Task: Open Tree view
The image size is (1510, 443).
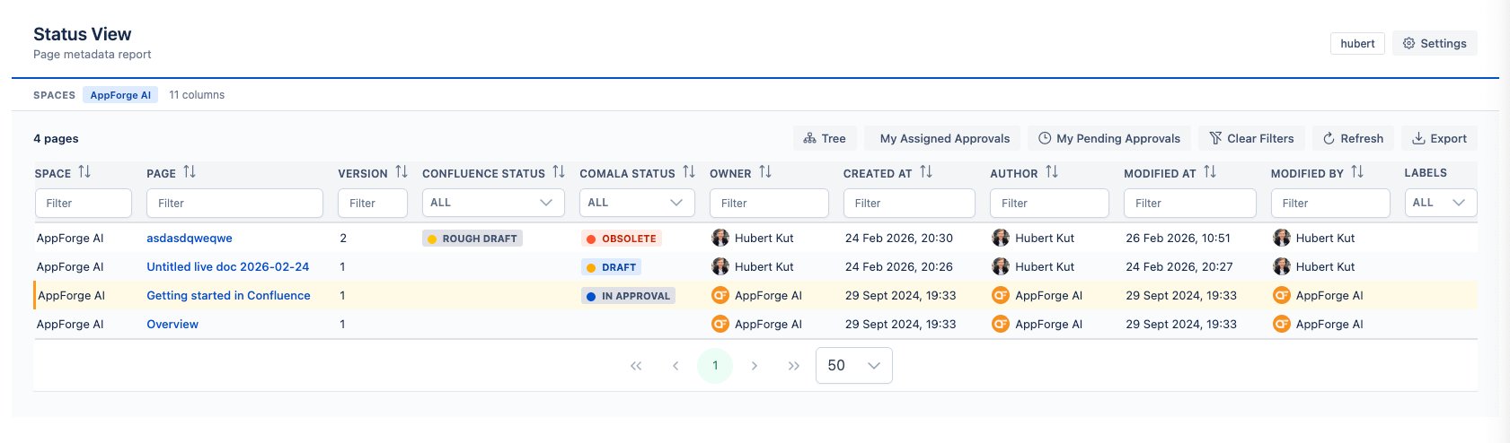Action: pyautogui.click(x=825, y=138)
